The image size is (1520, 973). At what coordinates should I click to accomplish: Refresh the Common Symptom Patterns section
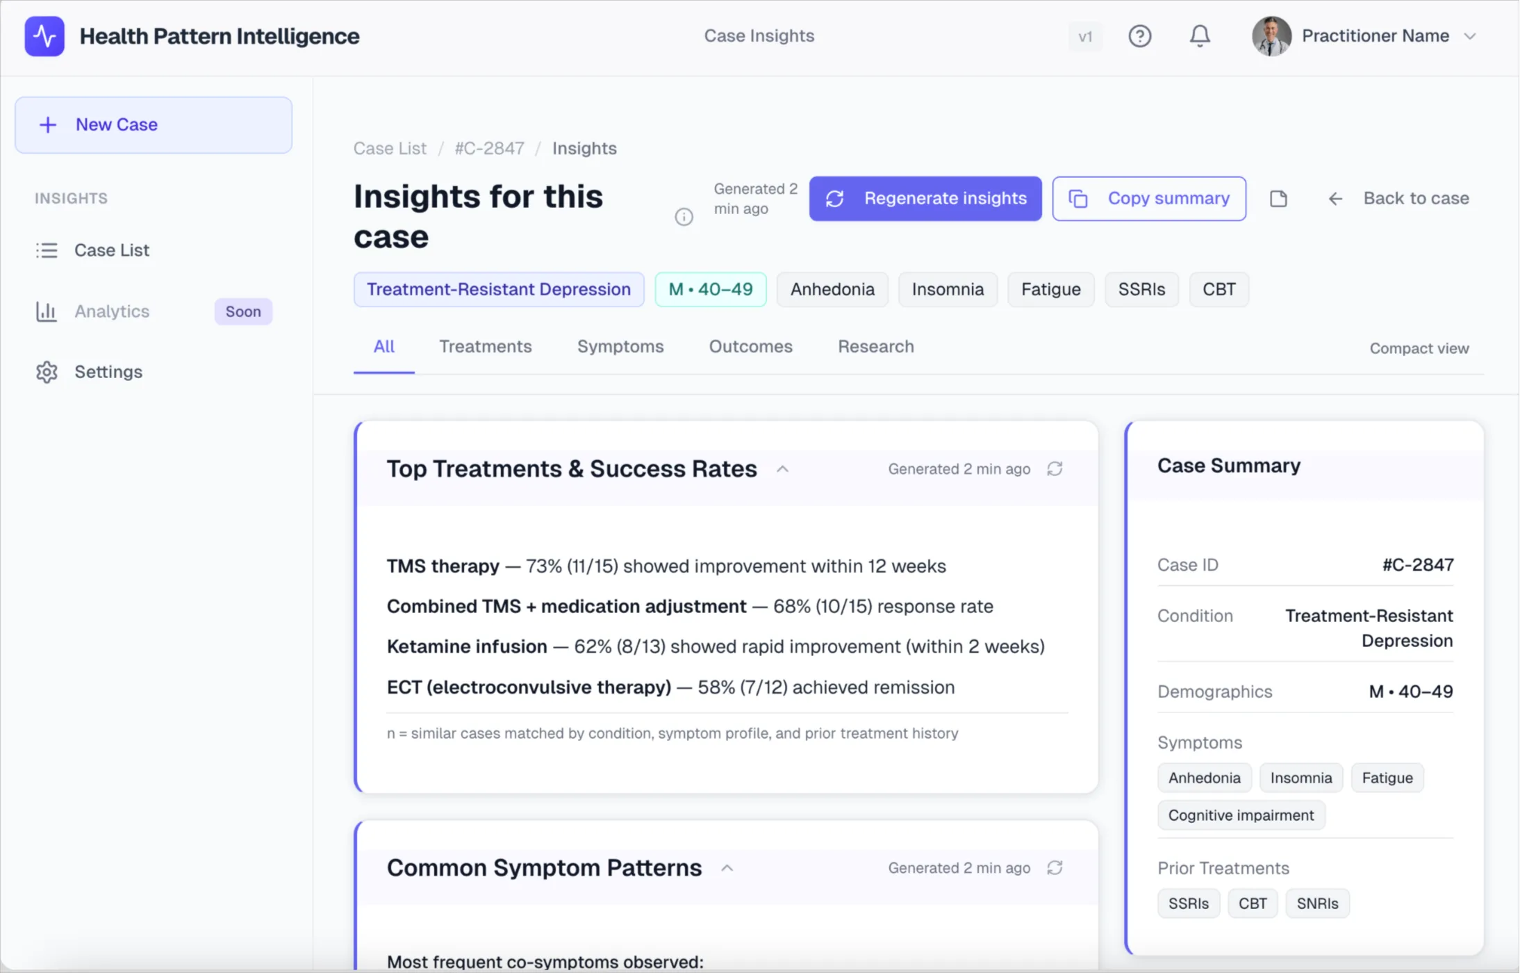click(1055, 867)
